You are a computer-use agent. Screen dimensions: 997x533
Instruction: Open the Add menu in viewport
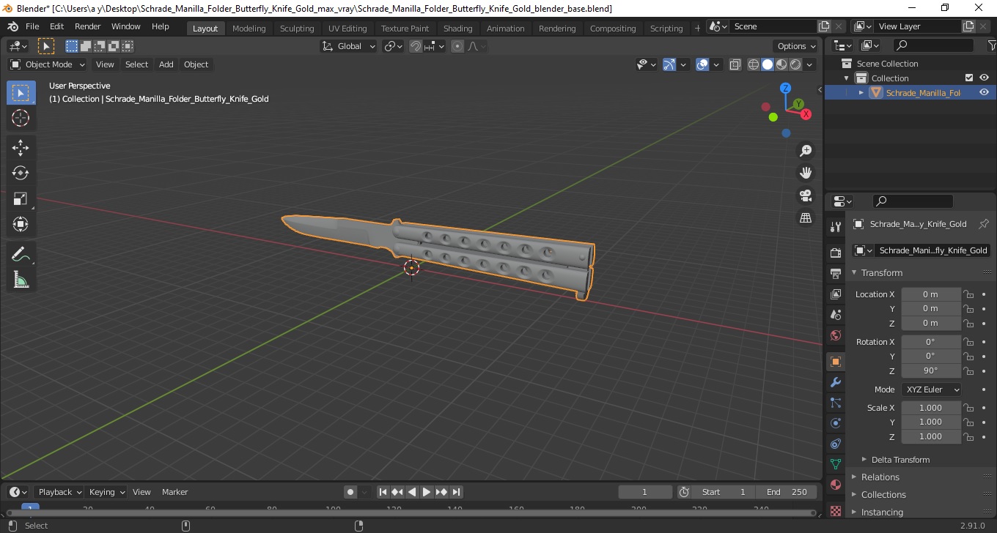[166, 64]
